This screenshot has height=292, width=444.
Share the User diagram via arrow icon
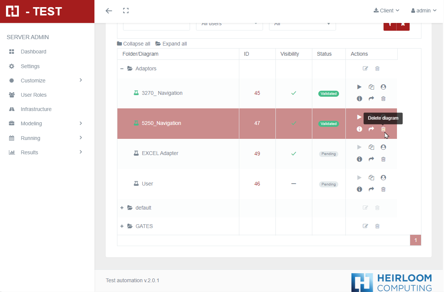[371, 189]
